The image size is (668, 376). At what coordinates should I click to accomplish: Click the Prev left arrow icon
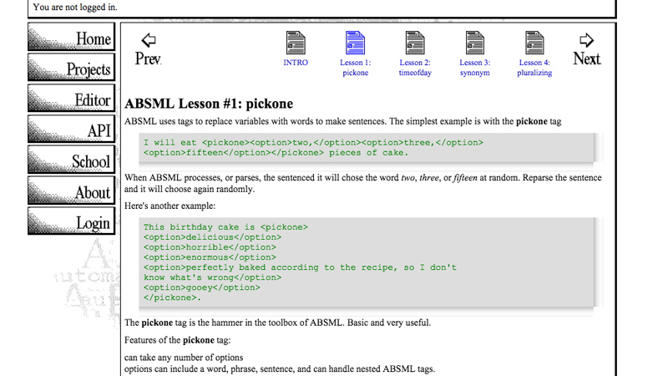[x=148, y=39]
